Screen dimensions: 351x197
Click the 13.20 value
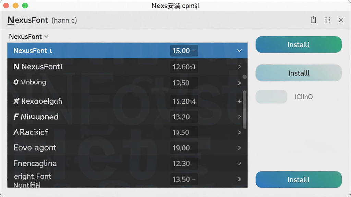click(x=184, y=117)
